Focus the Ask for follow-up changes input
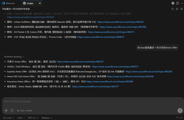The width and height of the screenshot is (184, 120). pos(91,102)
